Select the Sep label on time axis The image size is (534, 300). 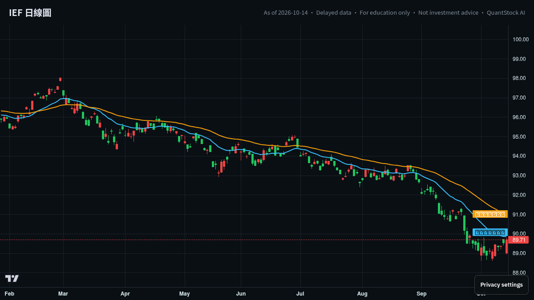coord(421,294)
